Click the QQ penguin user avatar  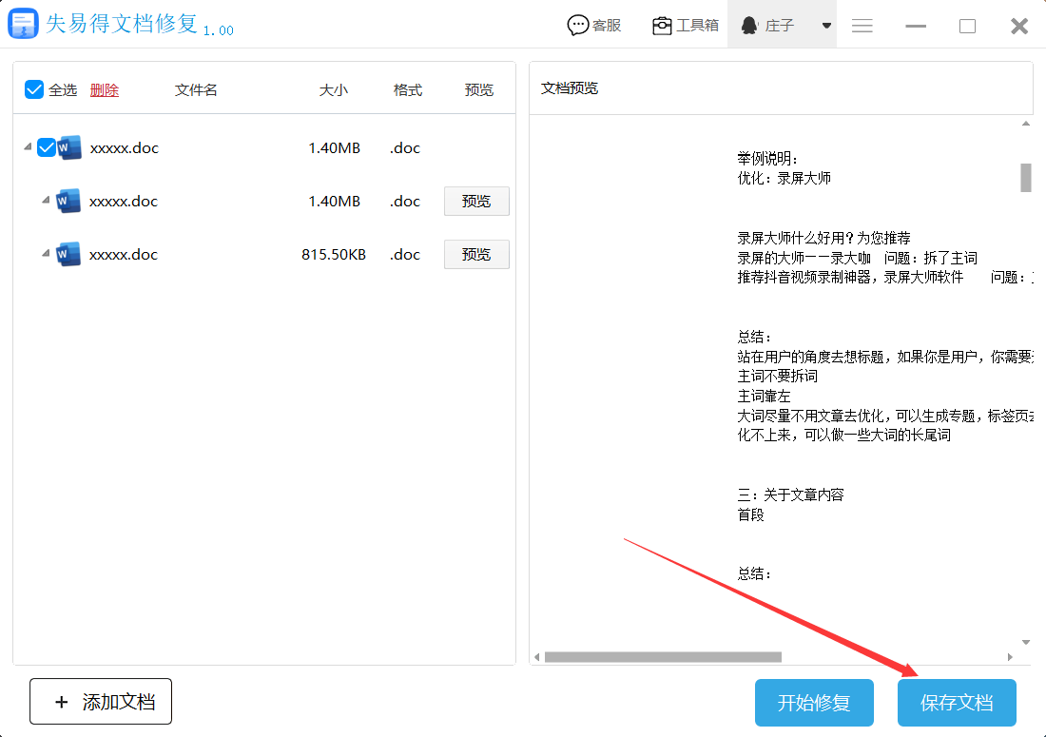point(749,26)
